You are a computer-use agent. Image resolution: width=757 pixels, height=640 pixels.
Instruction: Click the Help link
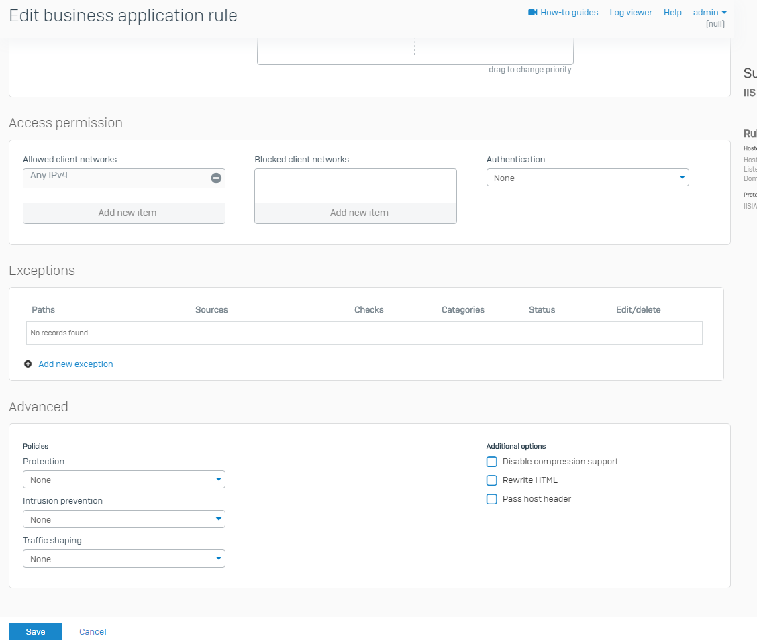[672, 13]
